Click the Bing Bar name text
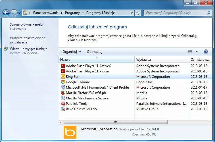The height and width of the screenshot is (142, 215). [72, 76]
